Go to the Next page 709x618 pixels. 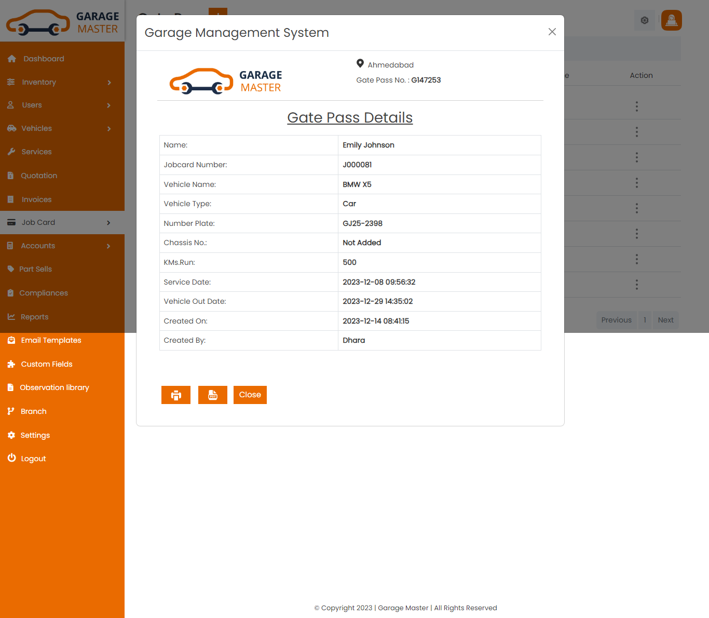(x=665, y=320)
